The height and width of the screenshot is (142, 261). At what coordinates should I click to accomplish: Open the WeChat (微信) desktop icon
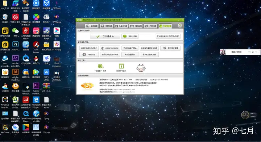pos(15,31)
